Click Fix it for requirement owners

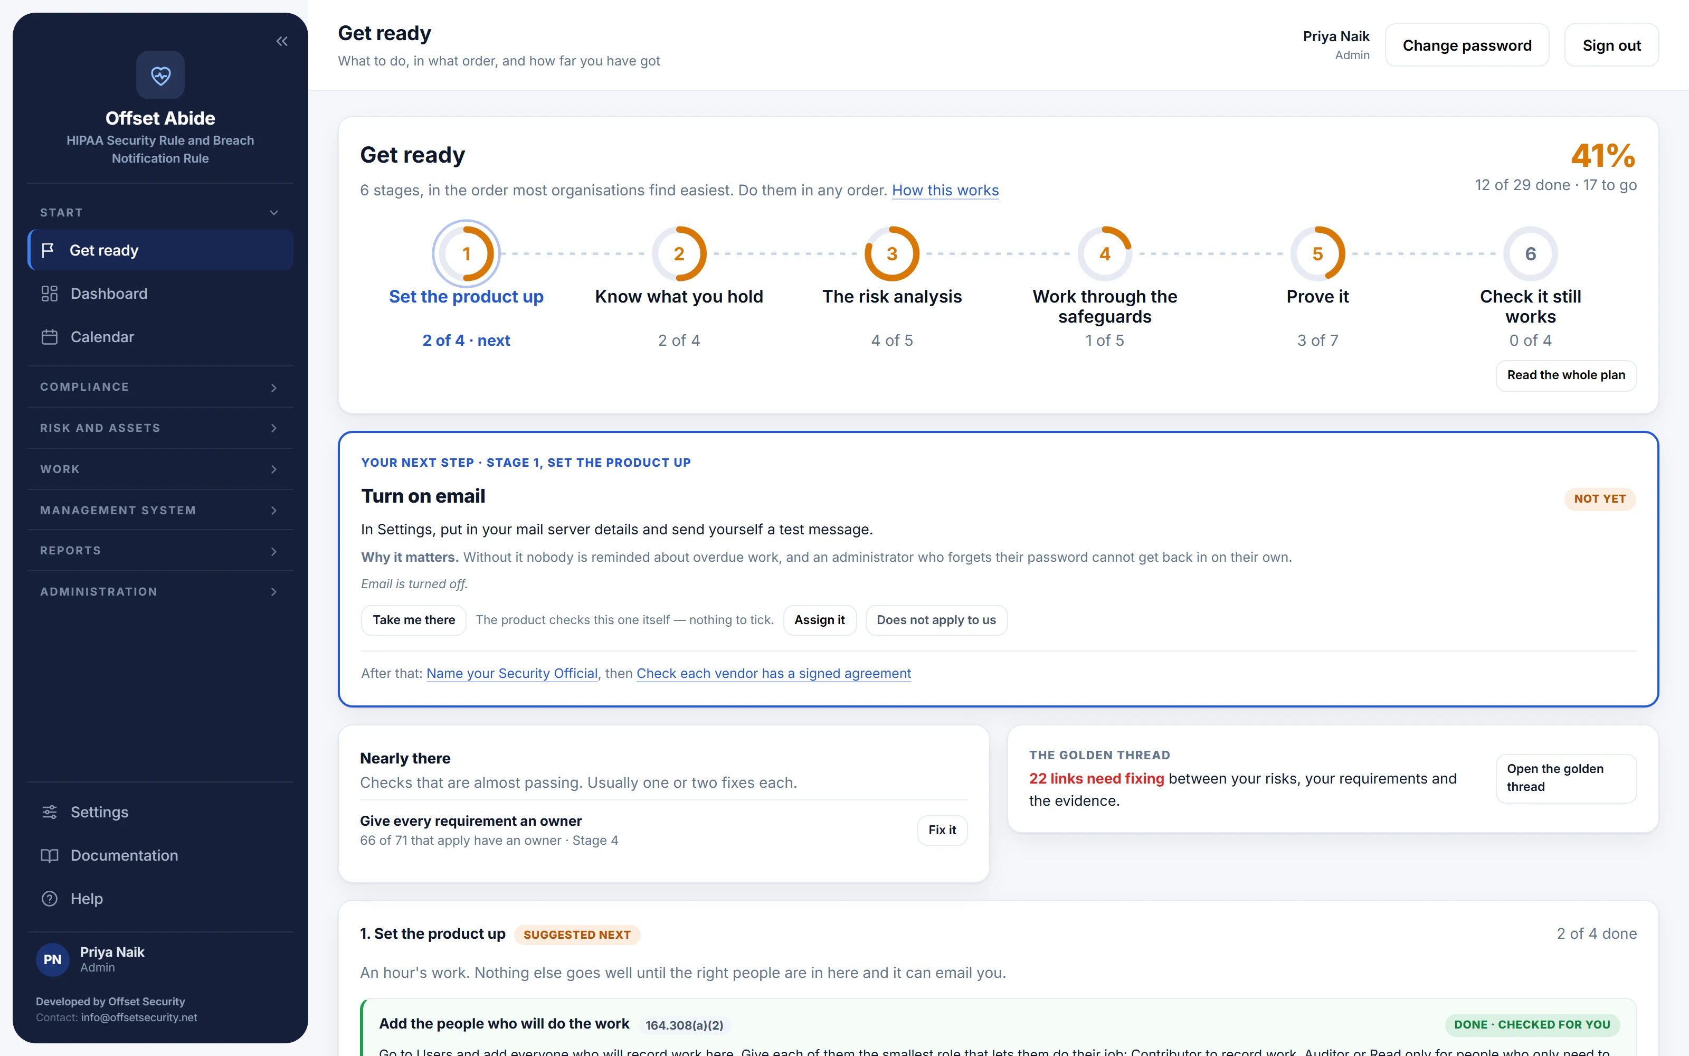tap(942, 829)
